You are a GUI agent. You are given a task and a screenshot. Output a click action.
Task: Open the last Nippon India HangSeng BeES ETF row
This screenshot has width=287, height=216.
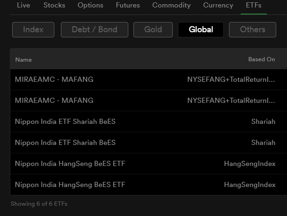(x=148, y=185)
